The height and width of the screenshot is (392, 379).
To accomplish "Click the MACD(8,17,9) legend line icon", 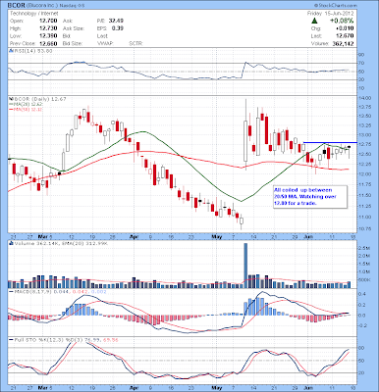I will pyautogui.click(x=11, y=291).
